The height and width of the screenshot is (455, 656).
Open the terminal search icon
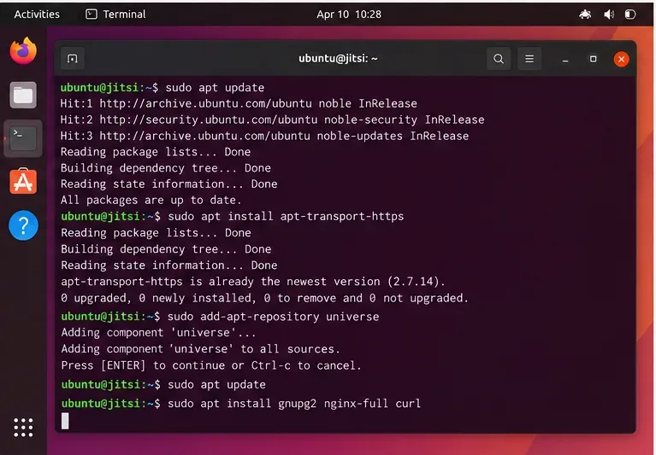click(499, 59)
